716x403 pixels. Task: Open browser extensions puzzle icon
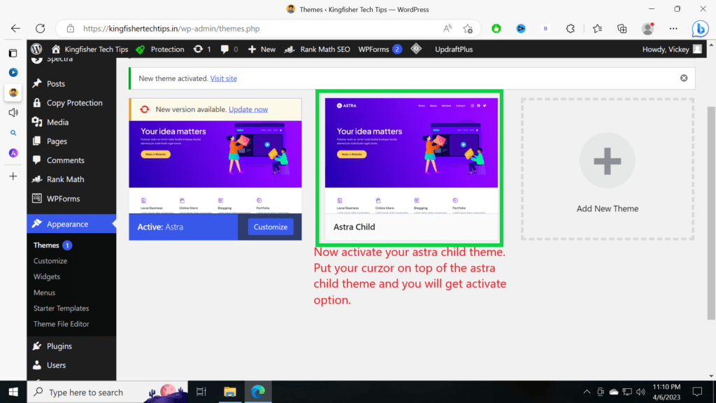571,28
